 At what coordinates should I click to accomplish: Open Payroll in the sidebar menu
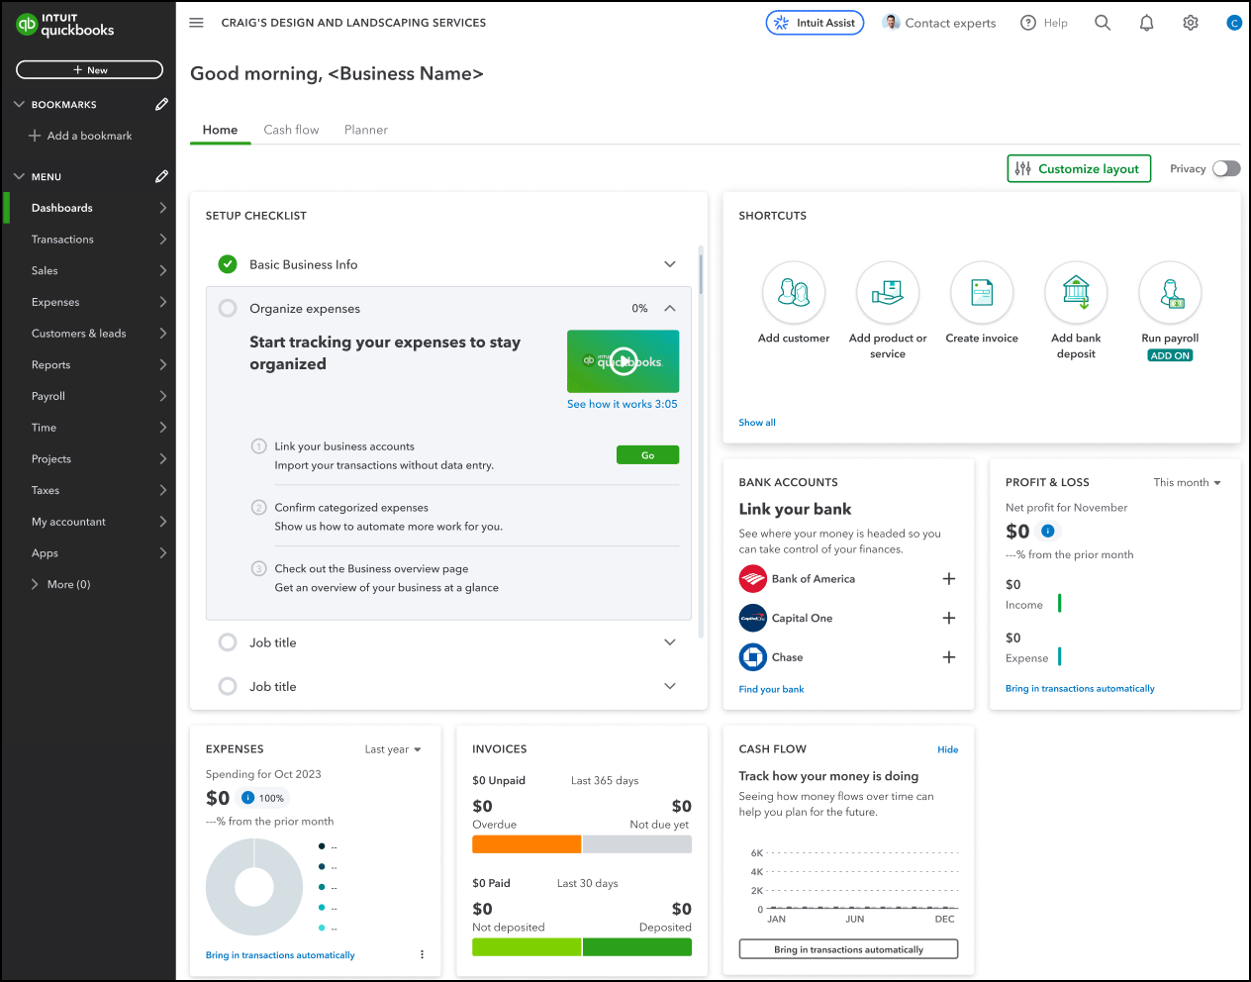[89, 396]
